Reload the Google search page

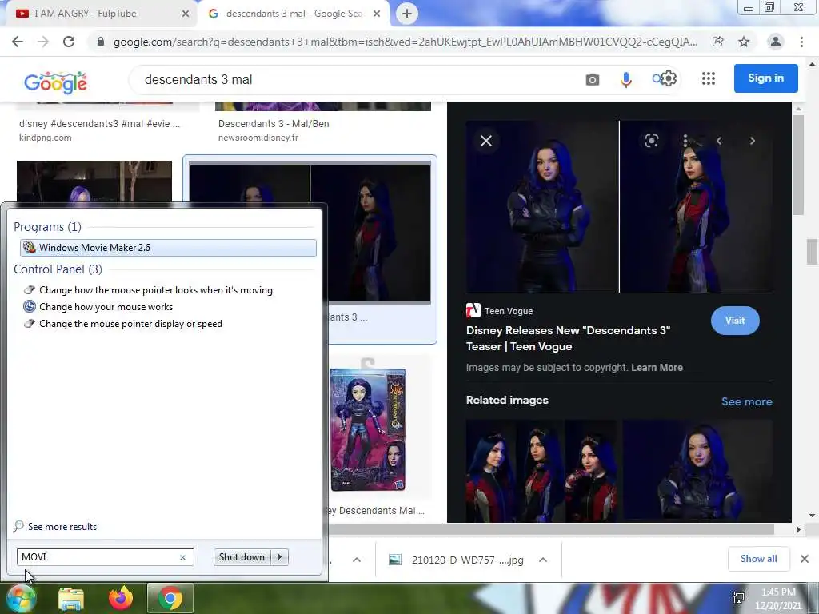click(x=69, y=42)
